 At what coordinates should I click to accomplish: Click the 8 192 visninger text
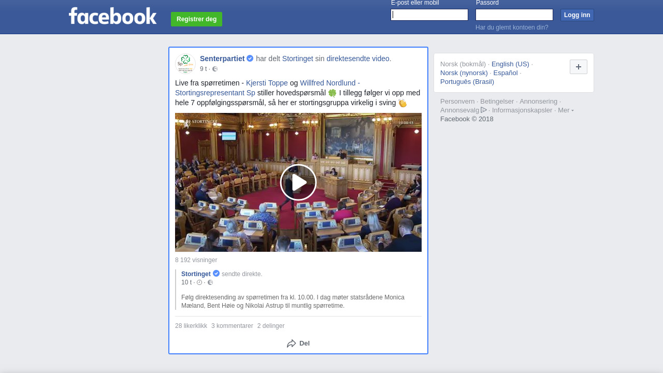tap(196, 260)
